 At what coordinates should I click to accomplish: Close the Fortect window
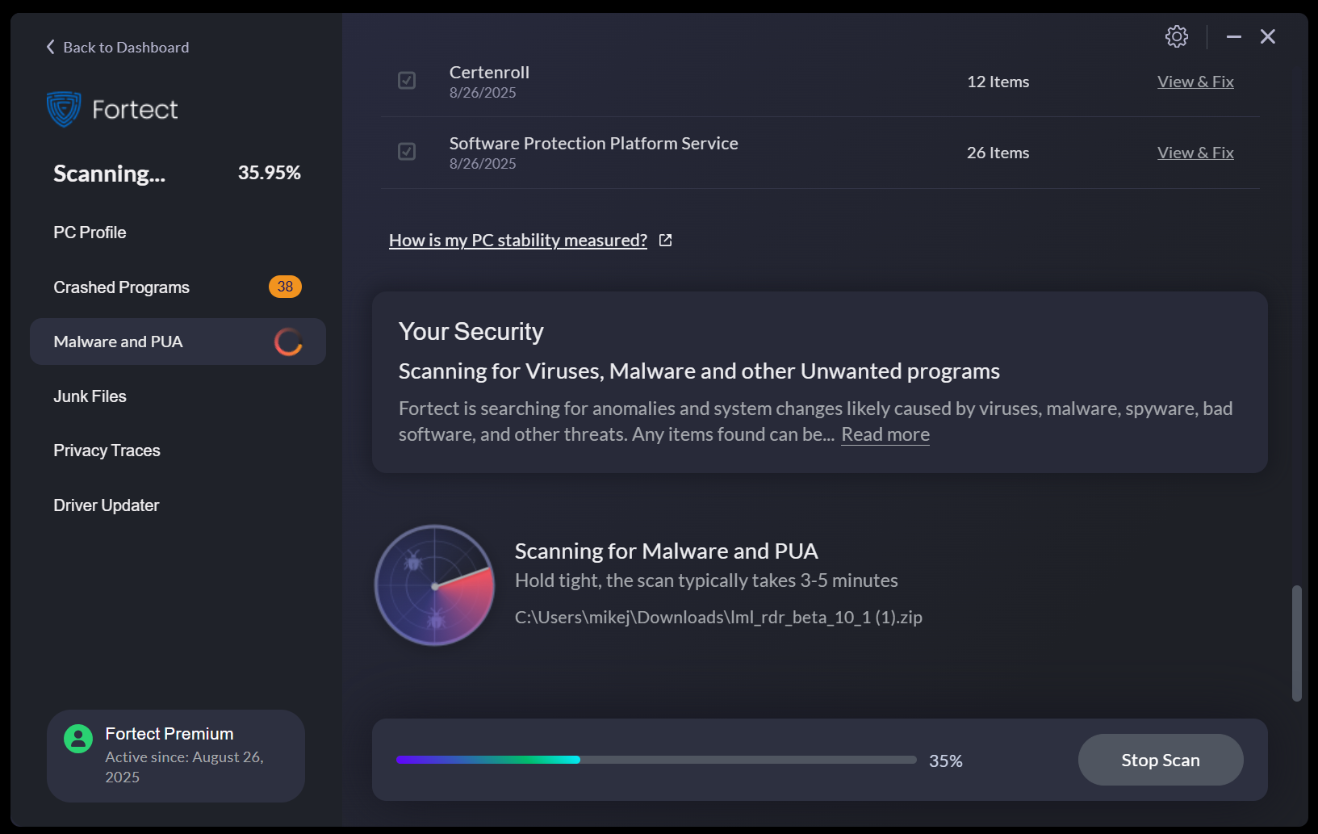[1267, 36]
